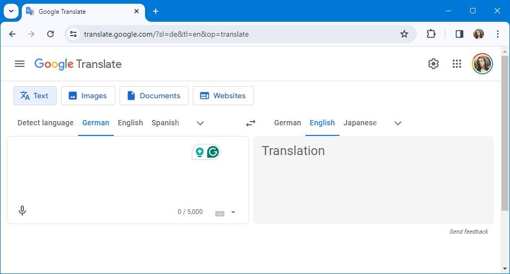
Task: Swap source and target languages
Action: (x=251, y=123)
